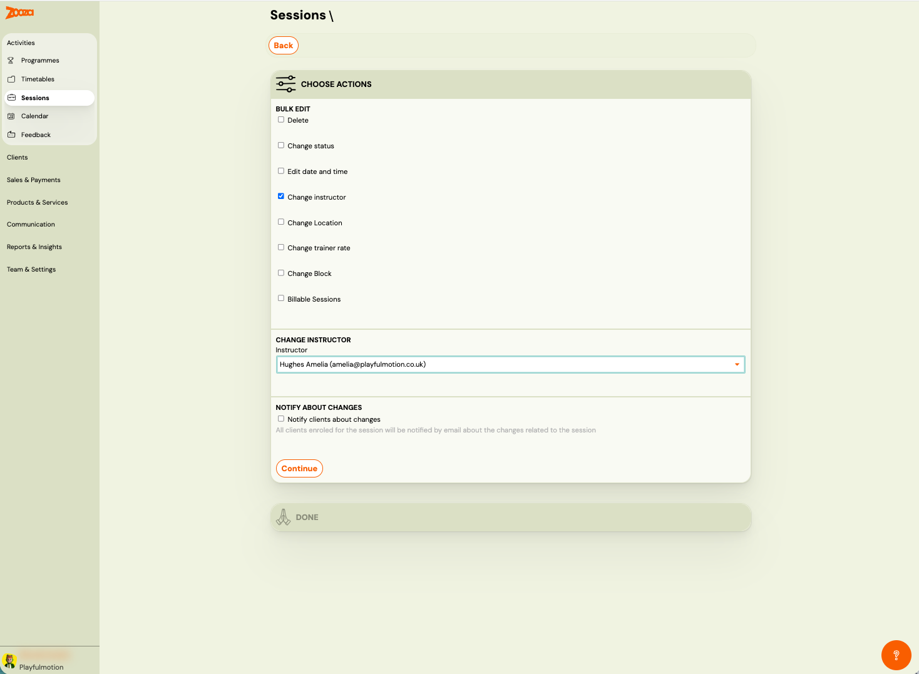Open the orange help question bubble
This screenshot has width=919, height=674.
(896, 655)
